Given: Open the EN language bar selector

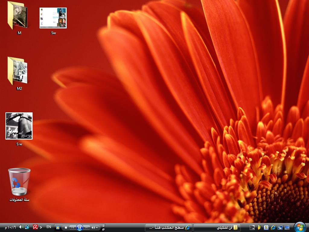Looking at the screenshot, I should point(49,227).
